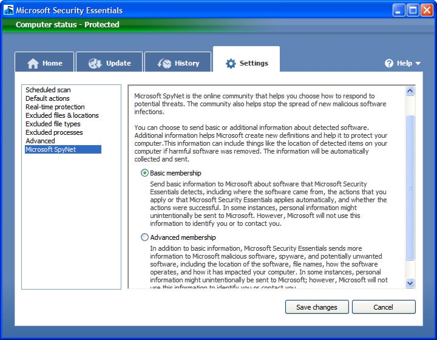
Task: Click the scroll down arrow
Action: [410, 283]
